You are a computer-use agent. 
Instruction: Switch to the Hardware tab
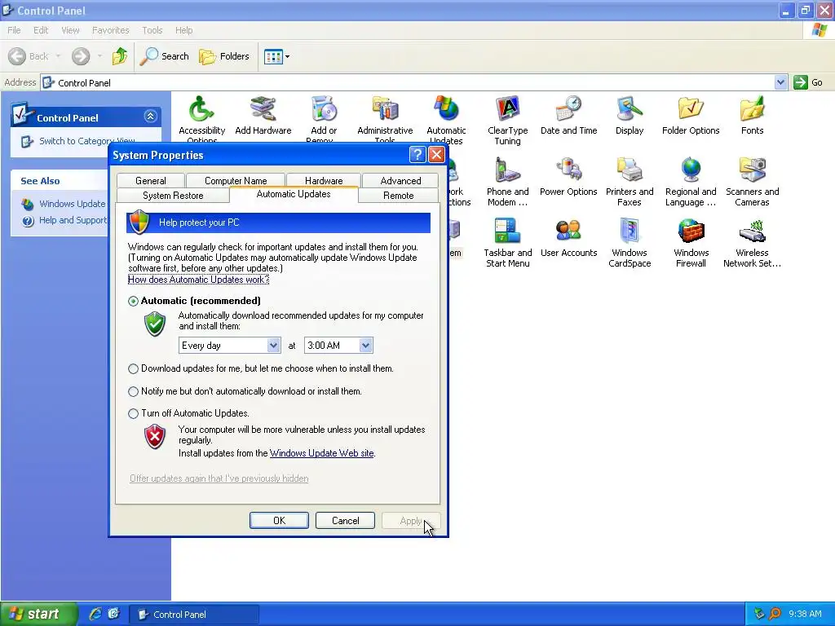(324, 180)
